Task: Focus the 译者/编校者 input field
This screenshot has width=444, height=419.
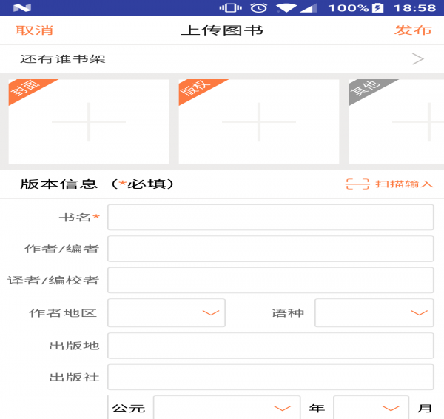Action: 270,280
